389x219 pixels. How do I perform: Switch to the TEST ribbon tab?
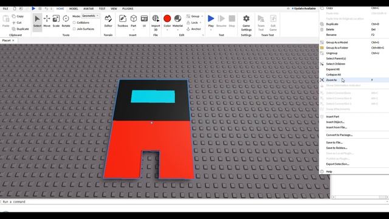click(102, 9)
